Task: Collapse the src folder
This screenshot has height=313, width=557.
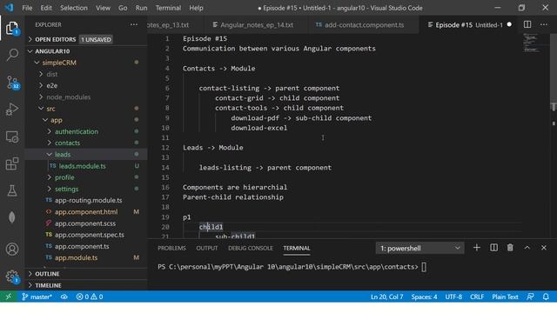Action: 86,109
